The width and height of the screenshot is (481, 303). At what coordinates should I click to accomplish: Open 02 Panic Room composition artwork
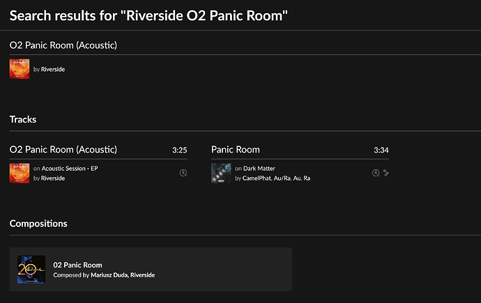tap(31, 270)
